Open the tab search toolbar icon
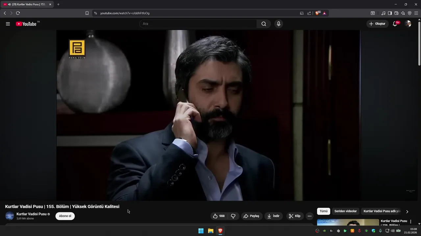Screen dimensions: 421x236 pos(373,13)
